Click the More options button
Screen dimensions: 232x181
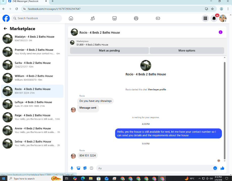pos(187,51)
